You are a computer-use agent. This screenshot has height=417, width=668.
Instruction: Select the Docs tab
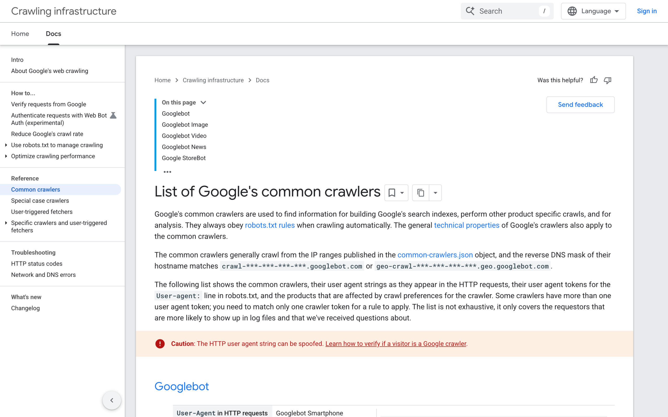coord(53,34)
